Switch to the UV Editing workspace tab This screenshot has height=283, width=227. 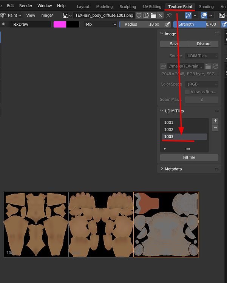(152, 7)
